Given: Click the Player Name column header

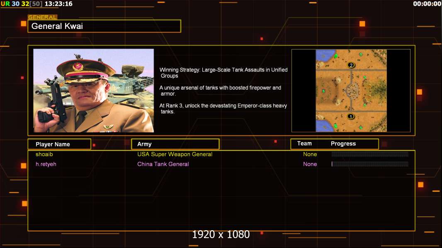Looking at the screenshot, I should pyautogui.click(x=59, y=144).
